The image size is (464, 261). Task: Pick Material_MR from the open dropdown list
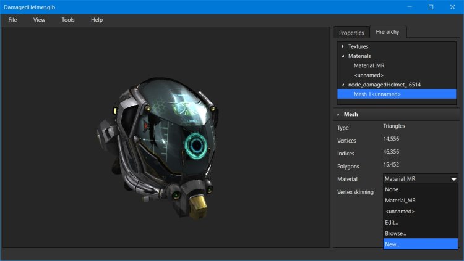coord(400,201)
